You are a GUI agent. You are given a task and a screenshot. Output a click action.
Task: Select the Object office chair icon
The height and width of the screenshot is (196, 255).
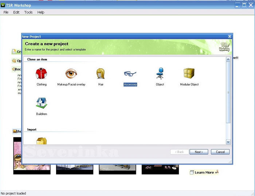tap(160, 74)
